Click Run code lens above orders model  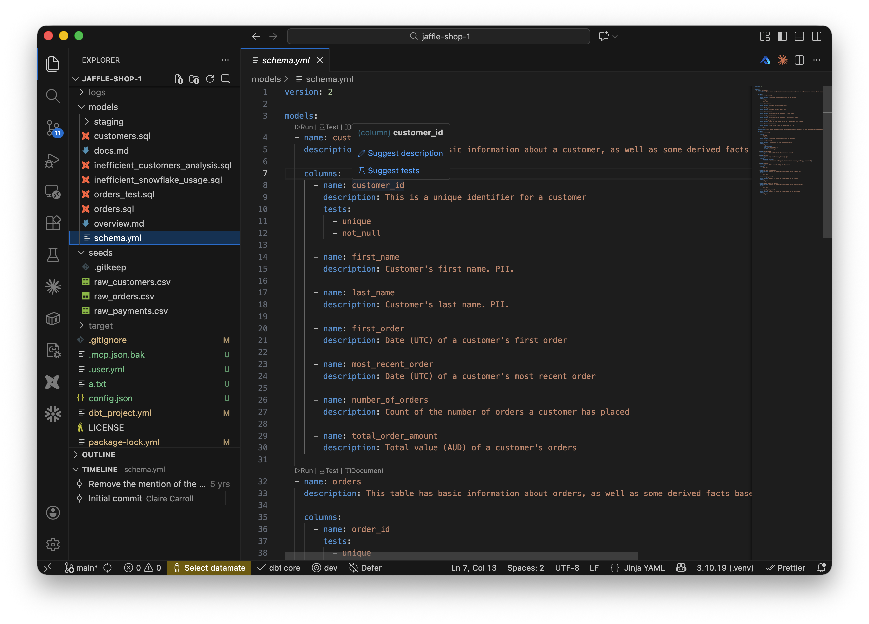pos(304,471)
